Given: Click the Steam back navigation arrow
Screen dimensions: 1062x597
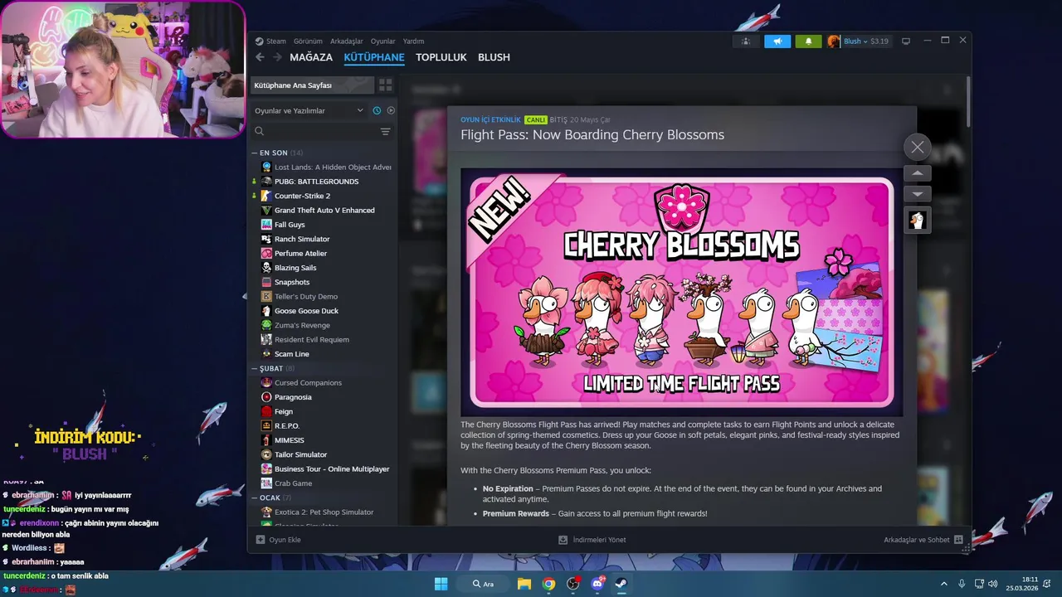Looking at the screenshot, I should coord(260,57).
